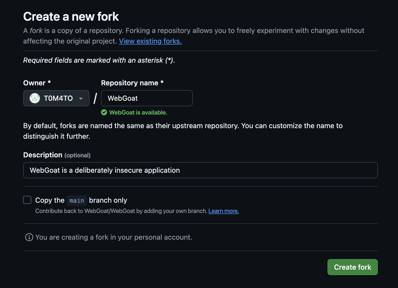This screenshot has height=288, width=398.
Task: Open the View existing forks link
Action: (150, 41)
